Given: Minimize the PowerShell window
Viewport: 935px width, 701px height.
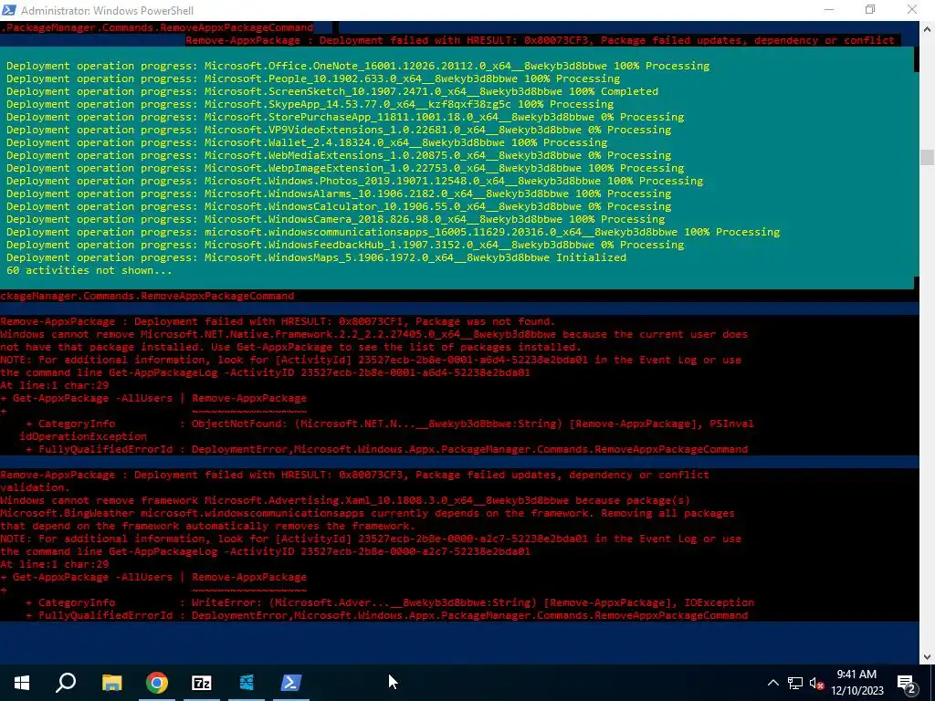Looking at the screenshot, I should [x=829, y=9].
